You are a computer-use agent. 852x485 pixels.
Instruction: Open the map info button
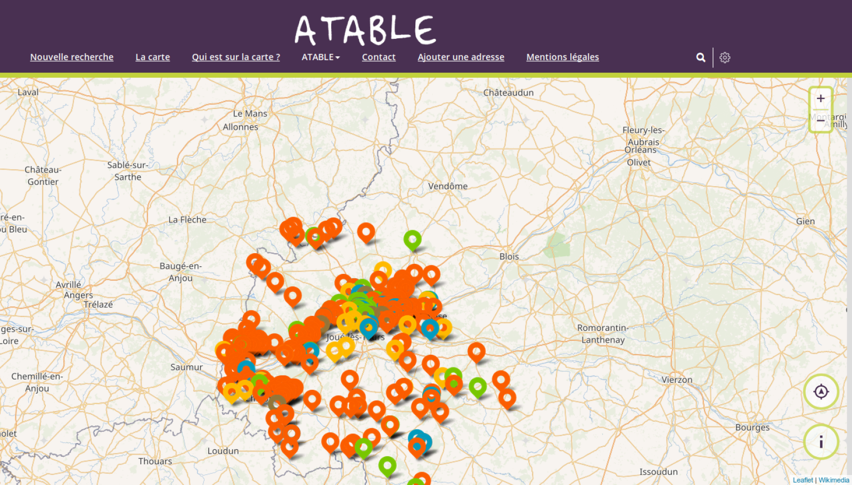[821, 441]
